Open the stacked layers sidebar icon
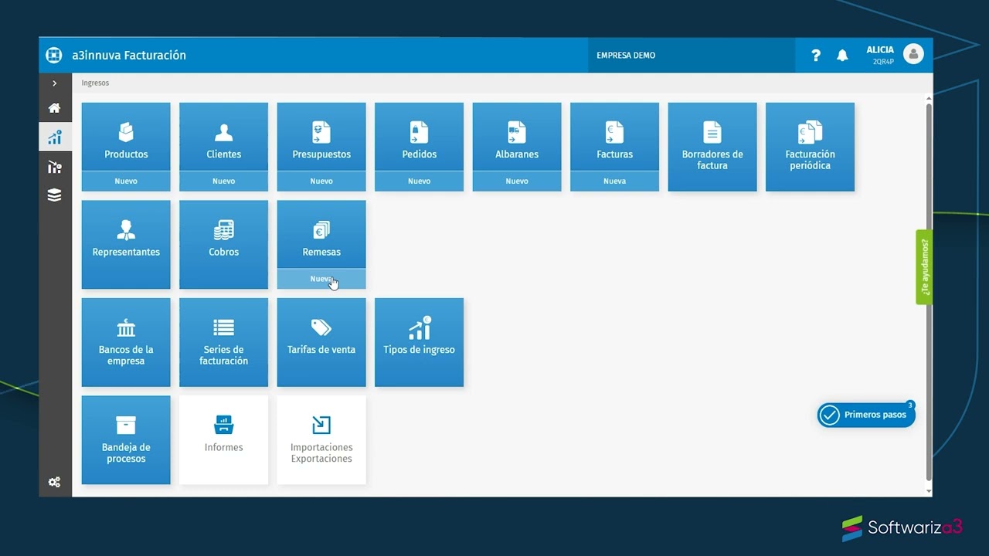 pyautogui.click(x=54, y=195)
